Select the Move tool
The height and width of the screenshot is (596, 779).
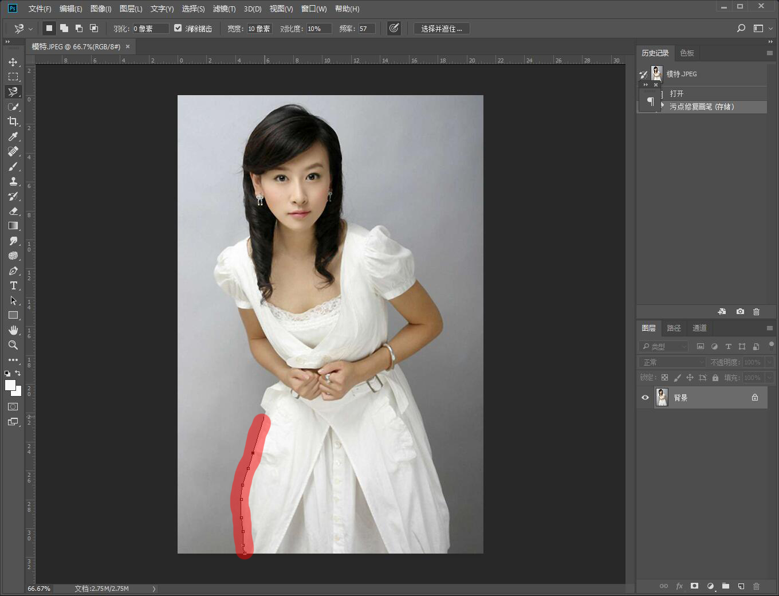(x=13, y=62)
